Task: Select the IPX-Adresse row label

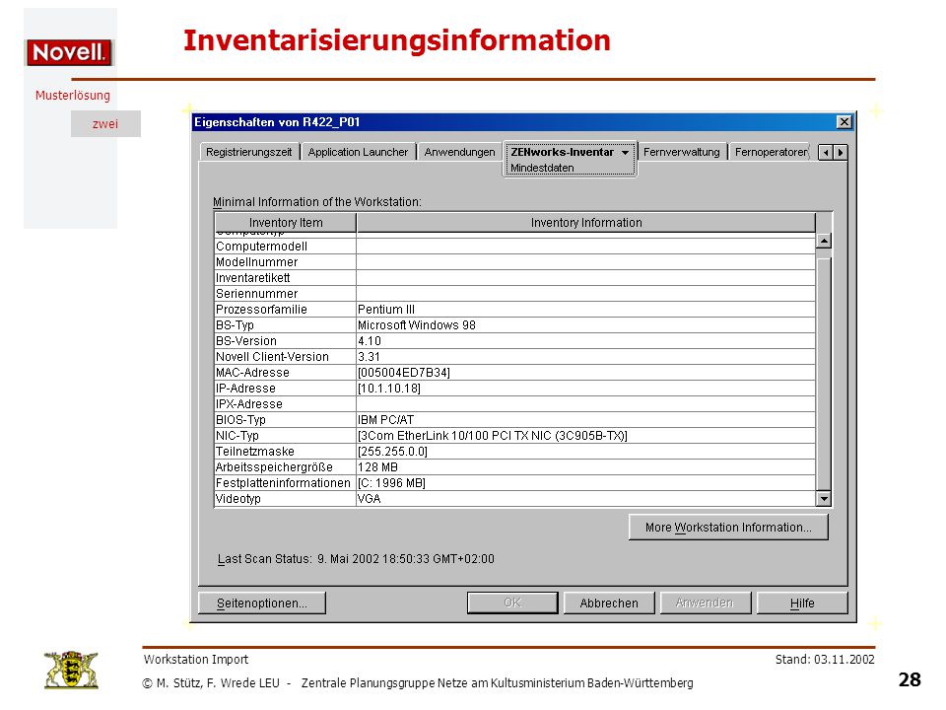Action: pos(249,404)
